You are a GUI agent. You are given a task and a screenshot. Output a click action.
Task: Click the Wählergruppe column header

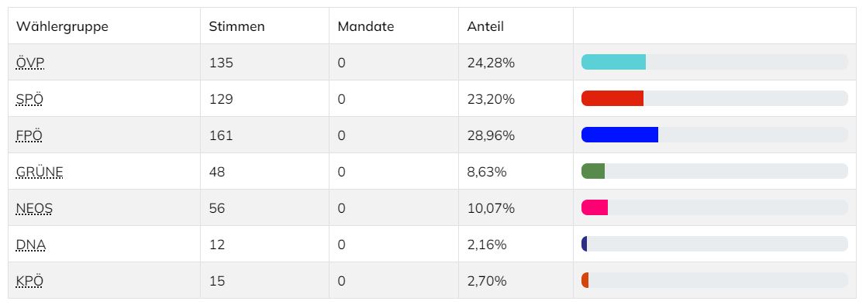click(62, 26)
